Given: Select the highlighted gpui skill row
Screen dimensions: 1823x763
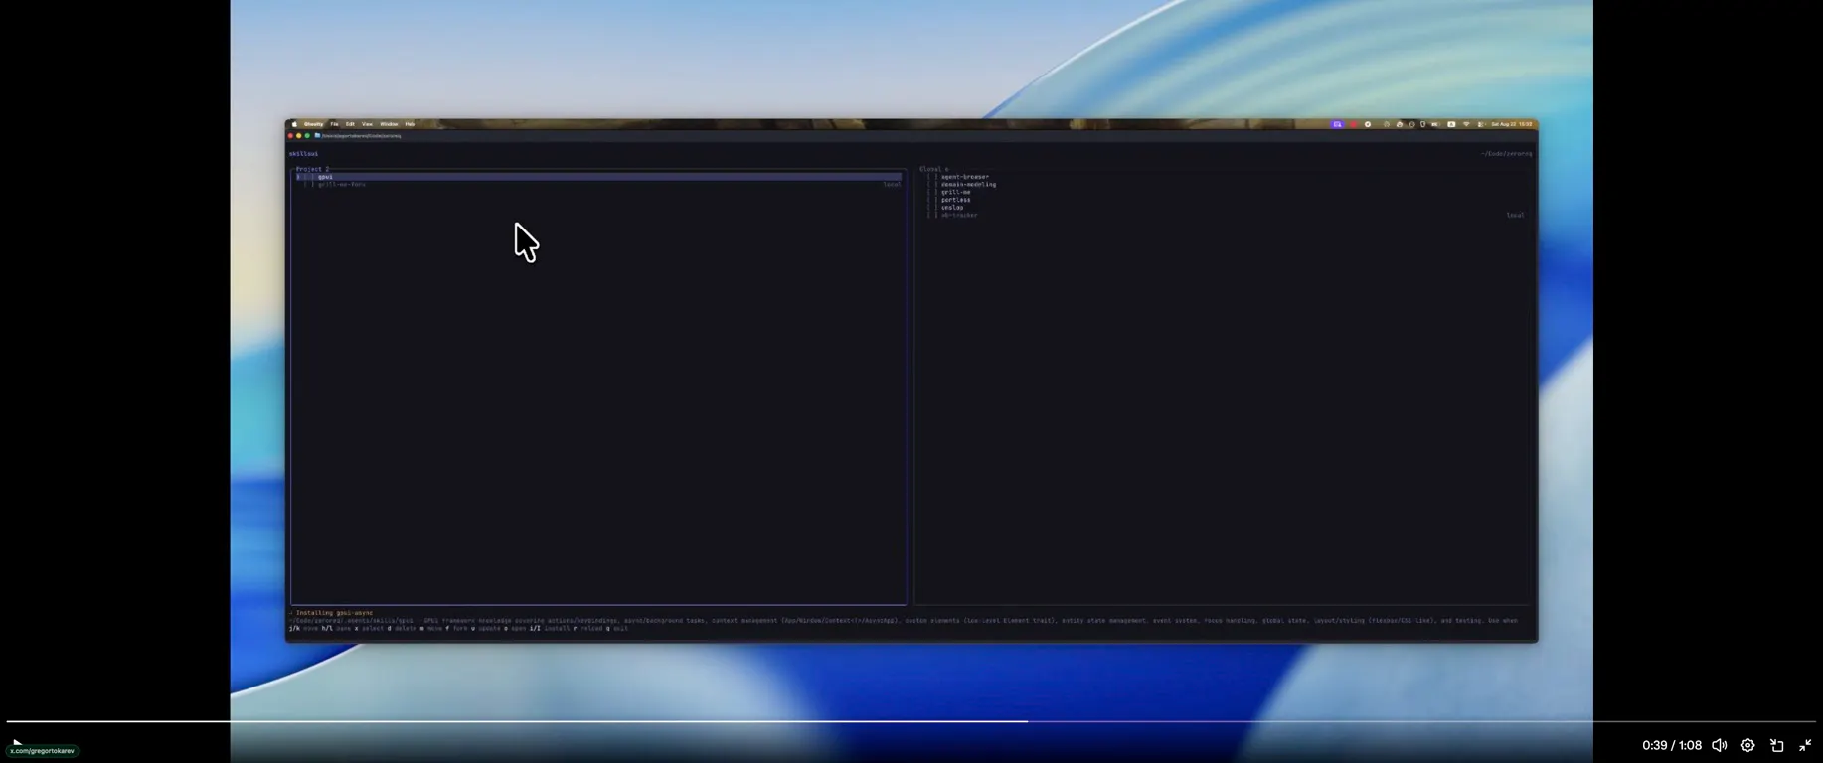Looking at the screenshot, I should (598, 177).
